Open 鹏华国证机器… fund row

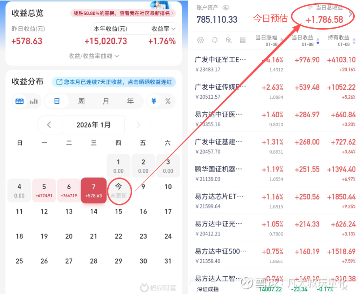point(273,173)
